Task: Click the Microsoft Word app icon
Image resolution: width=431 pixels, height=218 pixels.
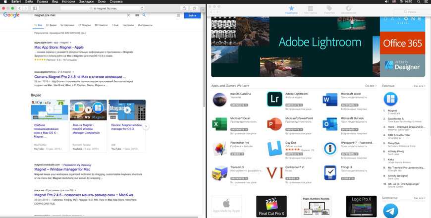Action: 330,100
